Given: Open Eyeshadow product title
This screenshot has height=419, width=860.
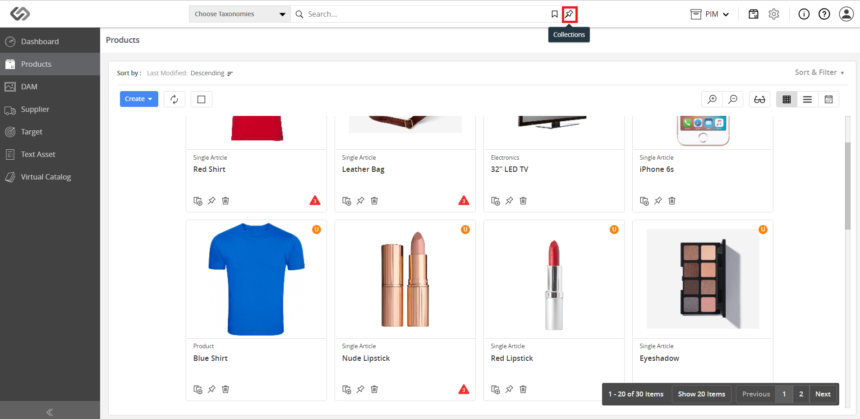Looking at the screenshot, I should pyautogui.click(x=659, y=358).
